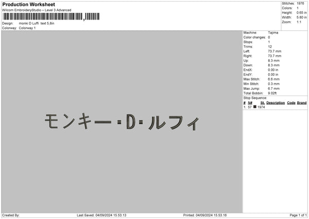Click the St. column header
Viewport: 309px width, 219px height.
click(x=263, y=103)
